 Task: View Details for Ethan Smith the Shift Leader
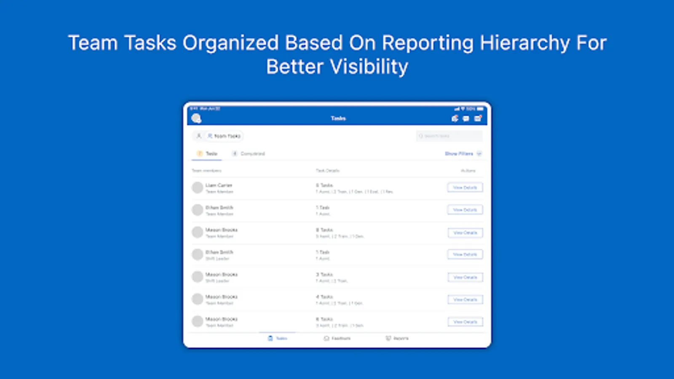465,254
